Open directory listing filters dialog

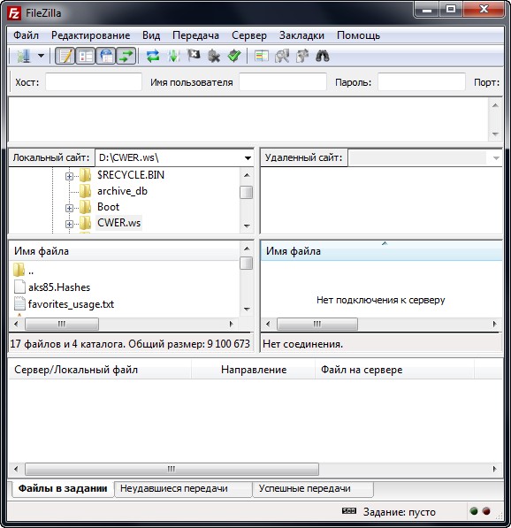[261, 56]
